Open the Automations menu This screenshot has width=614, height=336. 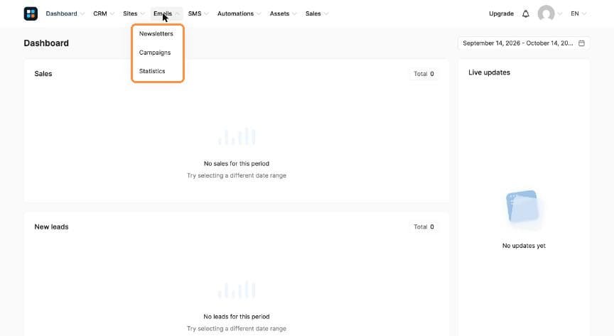click(239, 13)
